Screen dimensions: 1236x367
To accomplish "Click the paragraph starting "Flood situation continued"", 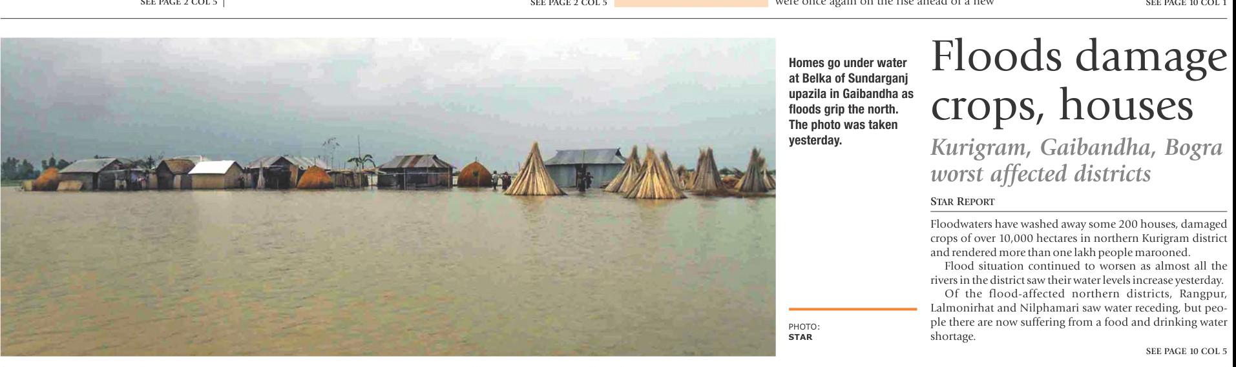I will pos(1078,273).
